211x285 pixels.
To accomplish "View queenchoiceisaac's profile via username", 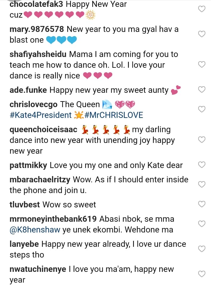I will pos(43,130).
